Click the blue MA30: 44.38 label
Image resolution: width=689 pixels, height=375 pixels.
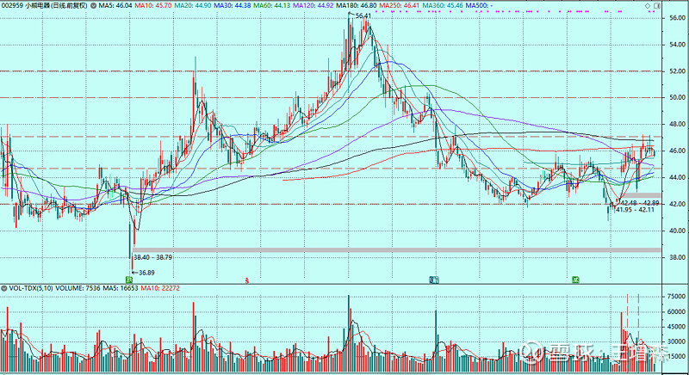point(232,6)
